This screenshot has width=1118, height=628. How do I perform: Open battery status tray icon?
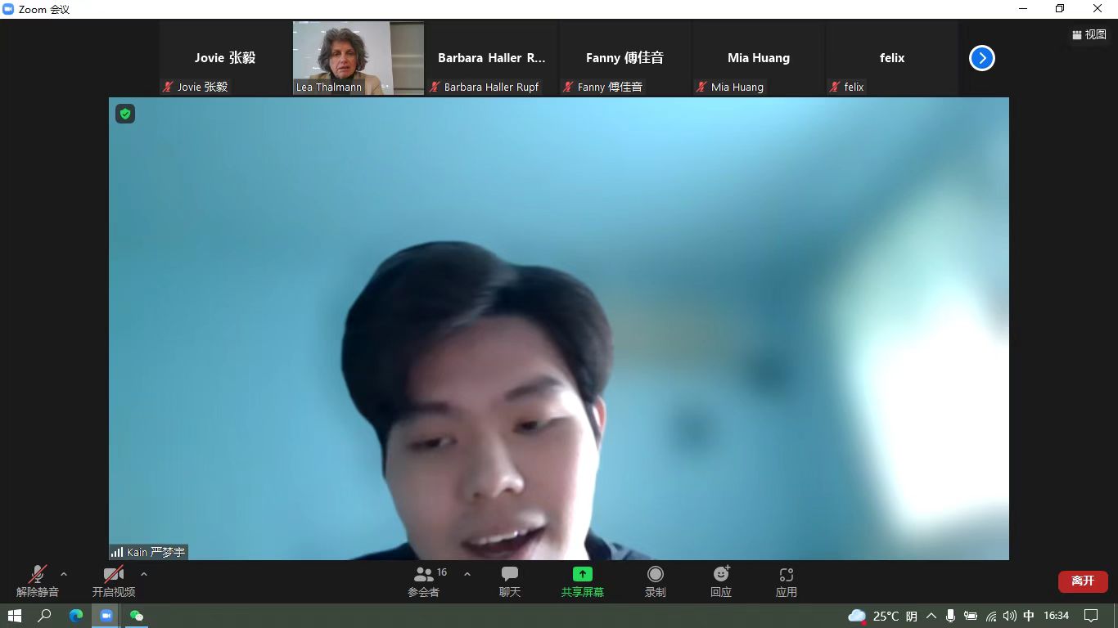click(x=971, y=616)
